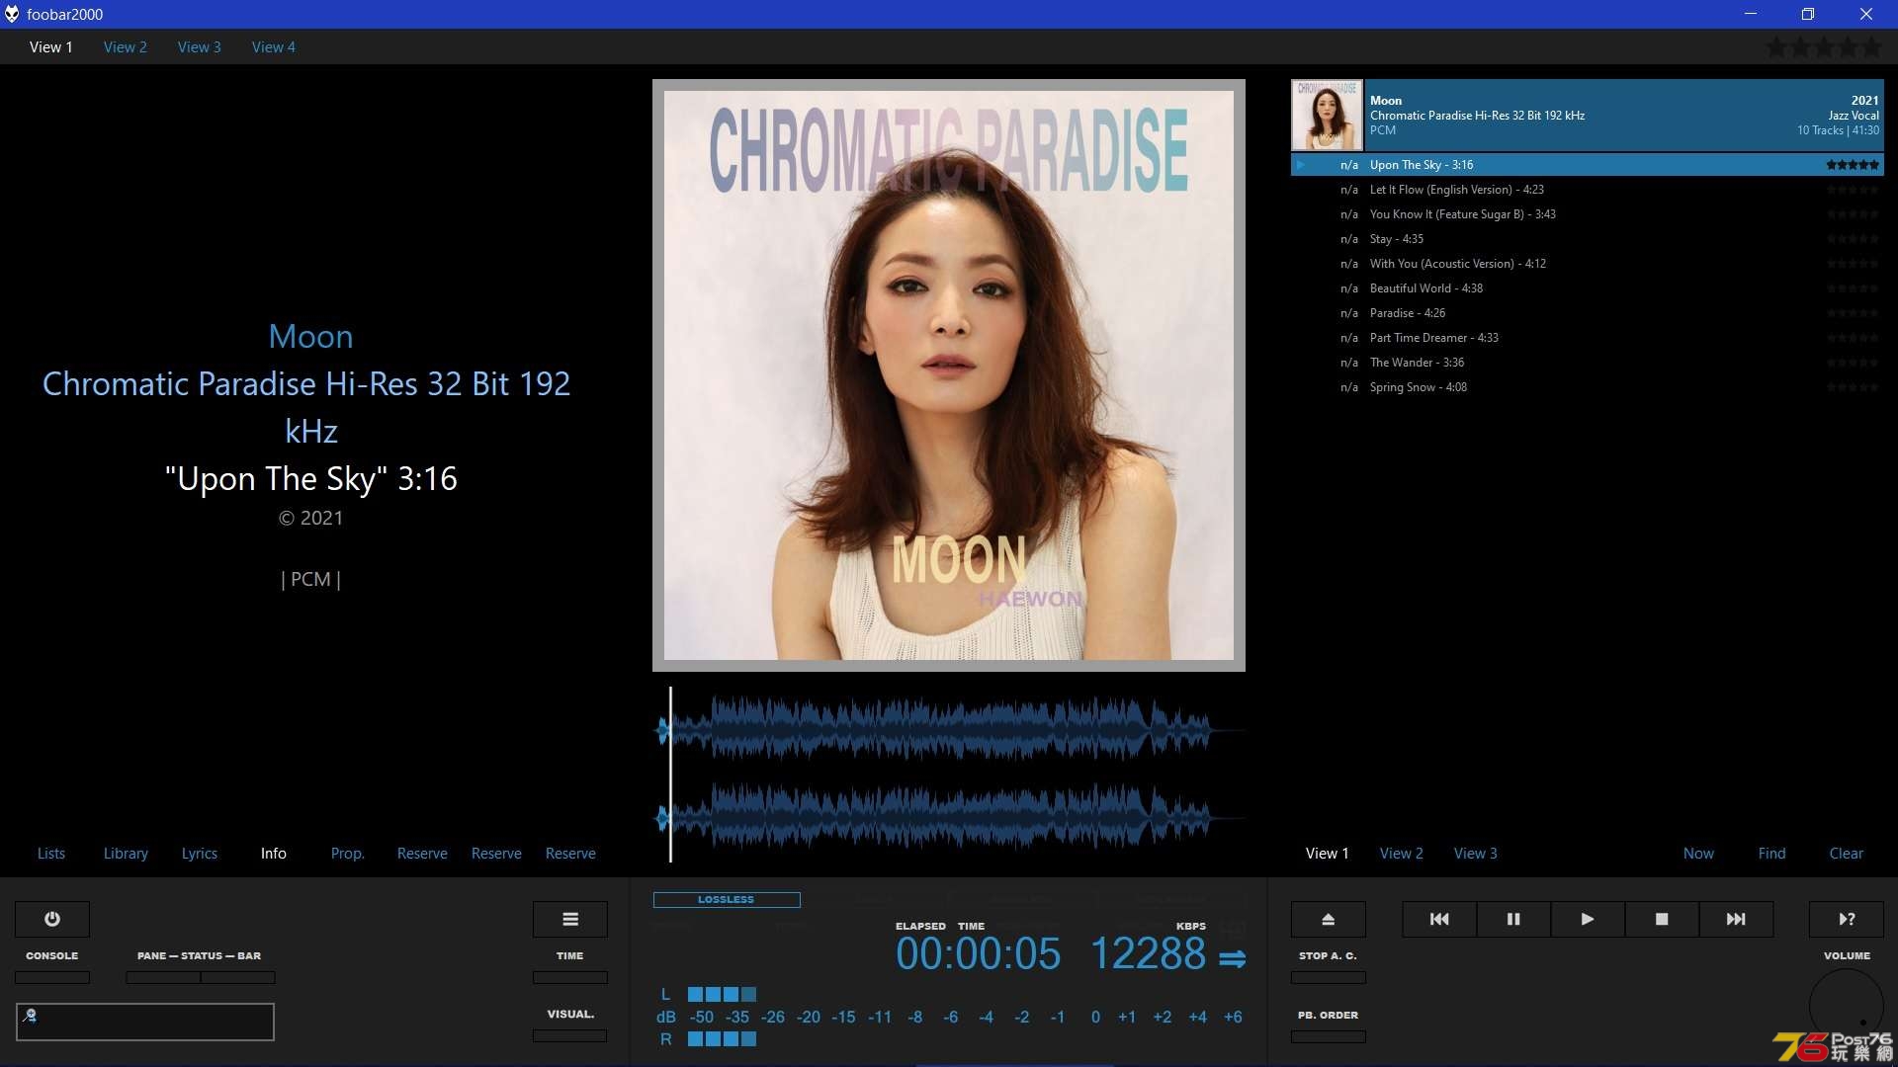Select track You Know It (Feature Sugar B)
This screenshot has width=1898, height=1067.
click(x=1588, y=214)
